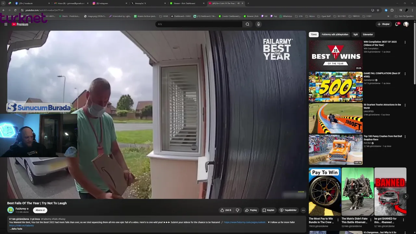Open FailArmy channel name link
Image resolution: width=416 pixels, height=234 pixels.
[x=21, y=209]
